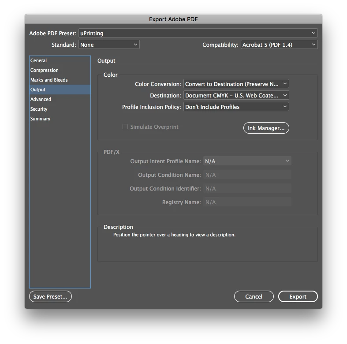
Task: Click the Export Adobe PDF title text
Action: [x=173, y=19]
